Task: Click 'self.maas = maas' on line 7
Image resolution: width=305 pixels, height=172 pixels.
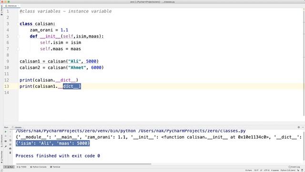Action: click(61, 49)
